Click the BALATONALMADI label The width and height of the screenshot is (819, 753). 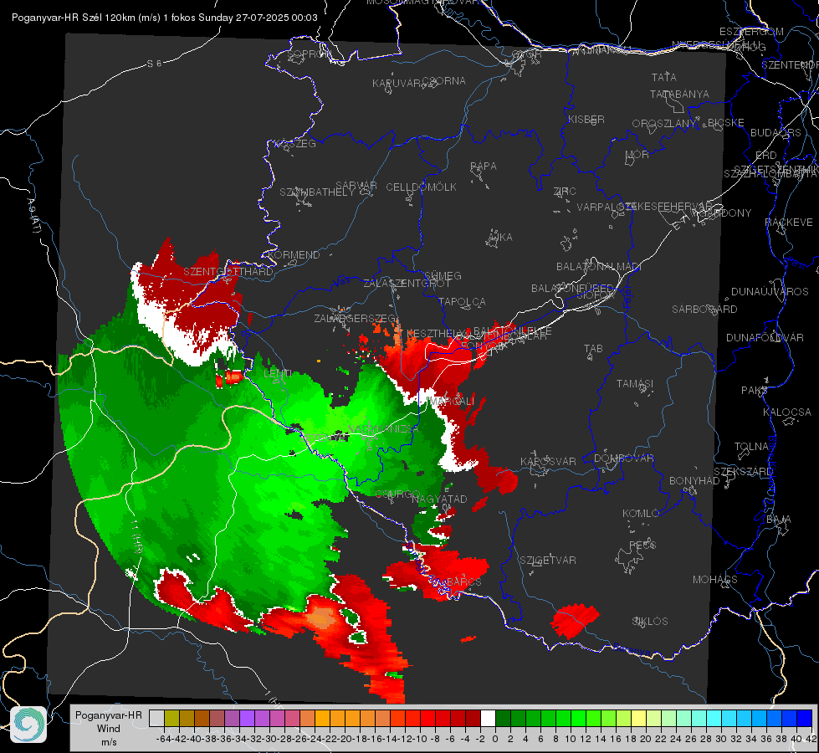click(599, 267)
